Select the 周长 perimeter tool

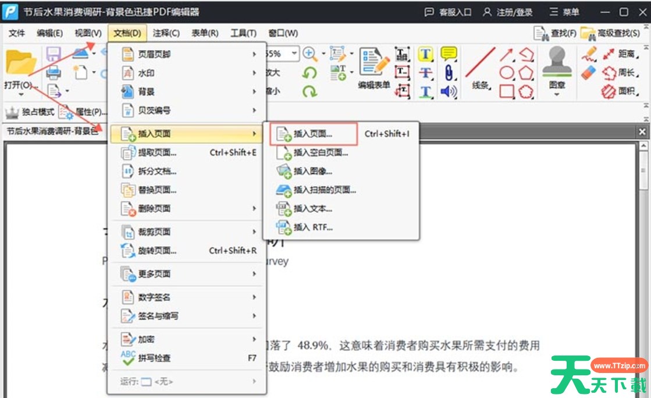click(621, 73)
